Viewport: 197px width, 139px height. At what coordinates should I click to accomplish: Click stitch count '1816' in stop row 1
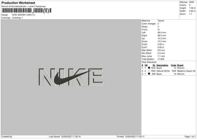pos(153,68)
